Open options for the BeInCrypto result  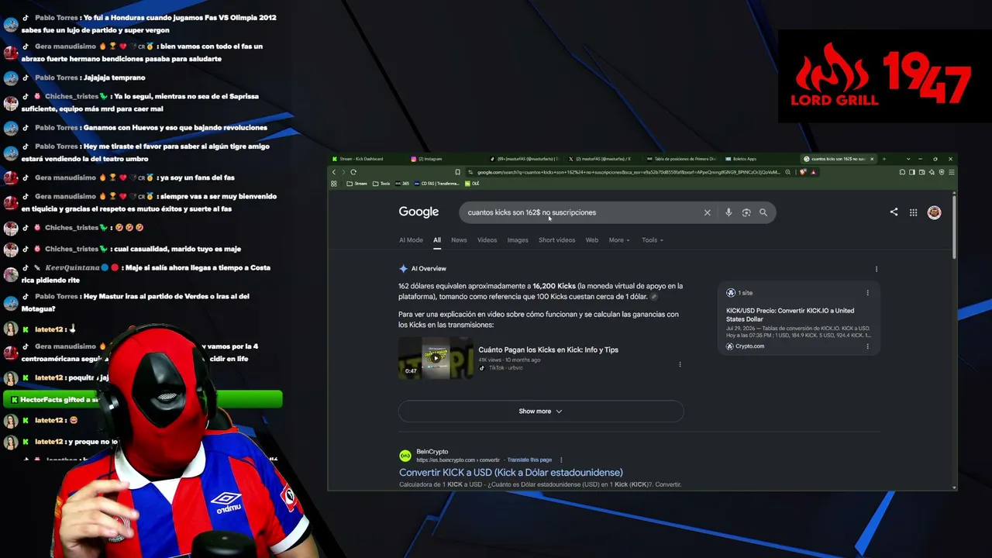click(x=561, y=460)
